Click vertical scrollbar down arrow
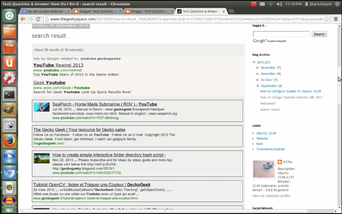The width and height of the screenshot is (342, 214). 339,207
